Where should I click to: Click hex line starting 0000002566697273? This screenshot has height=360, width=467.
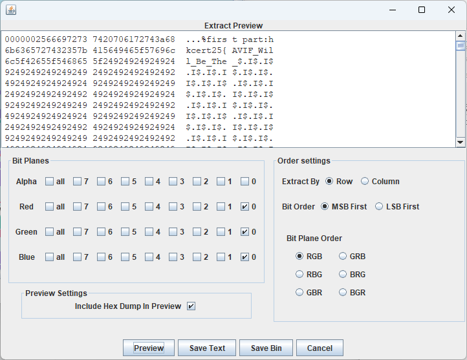tap(139, 39)
